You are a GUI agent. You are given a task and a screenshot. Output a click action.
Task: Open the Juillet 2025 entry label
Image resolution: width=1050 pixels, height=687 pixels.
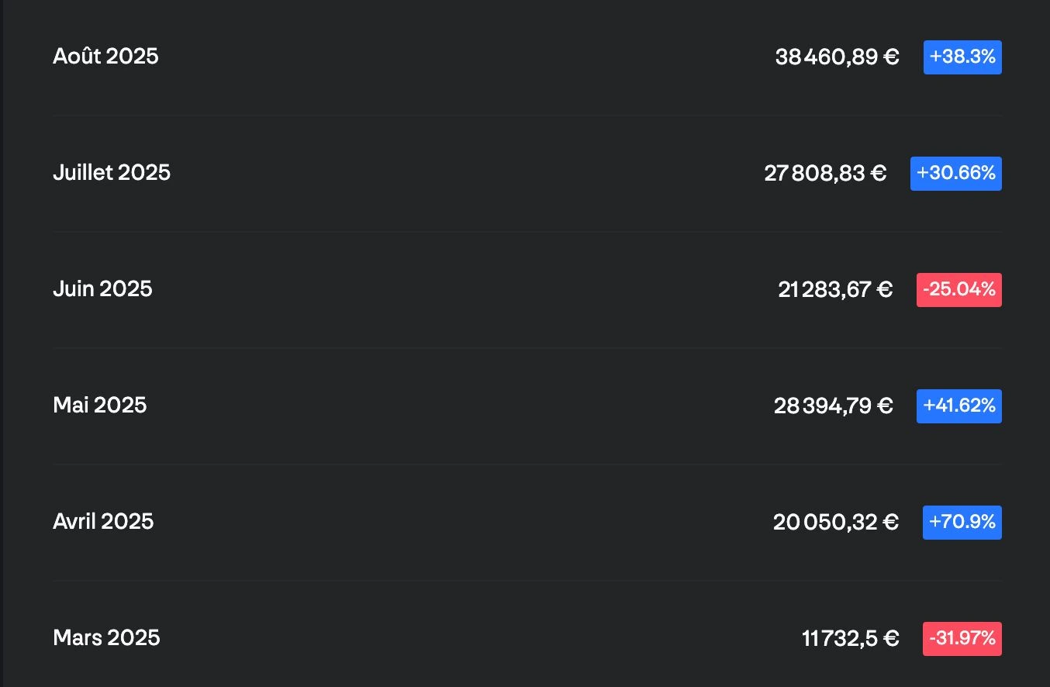112,173
